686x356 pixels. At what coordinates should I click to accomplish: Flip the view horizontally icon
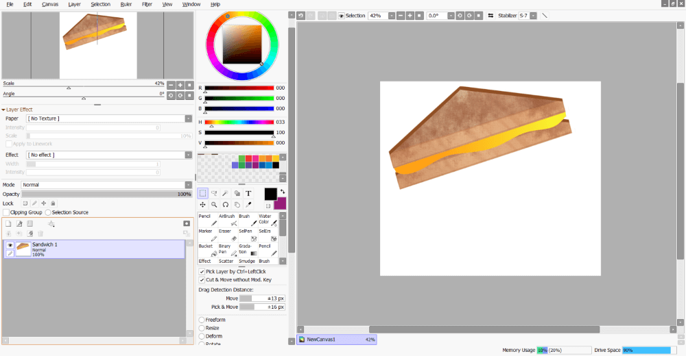(491, 16)
